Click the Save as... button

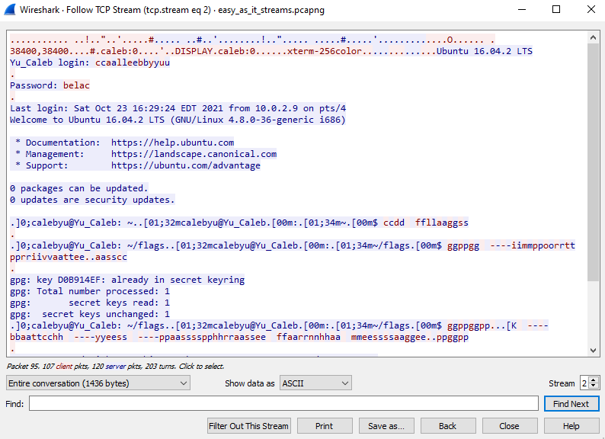click(x=386, y=426)
